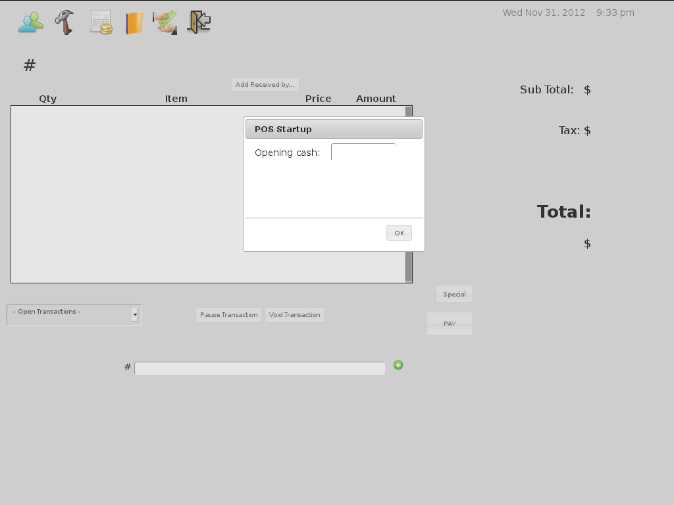The image size is (674, 505).
Task: Open the orange book icon
Action: pyautogui.click(x=134, y=23)
